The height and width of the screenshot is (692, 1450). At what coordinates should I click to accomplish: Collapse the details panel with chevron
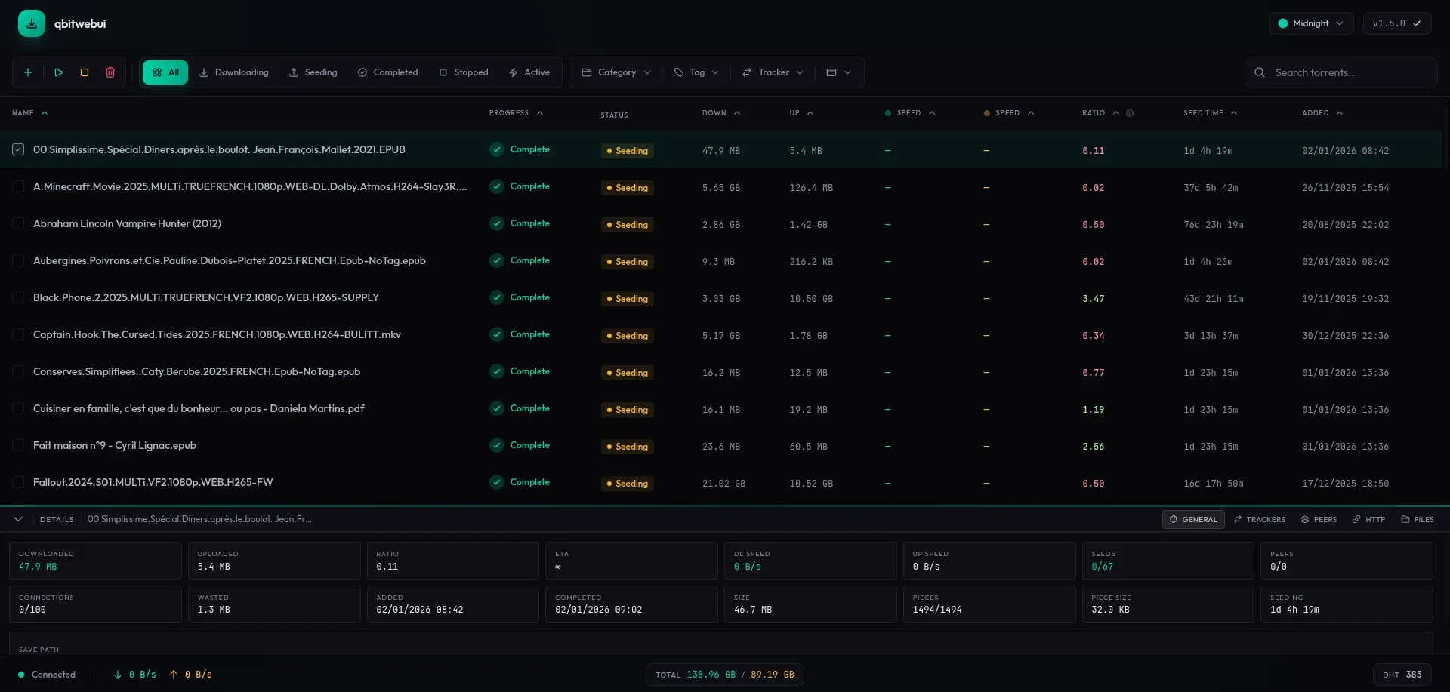coord(18,519)
